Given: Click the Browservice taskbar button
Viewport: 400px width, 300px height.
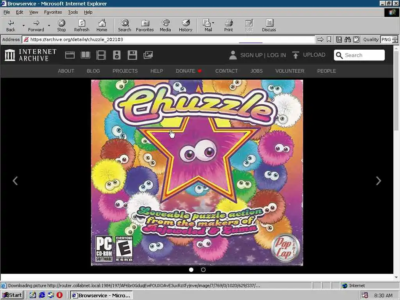Looking at the screenshot, I should (x=102, y=295).
